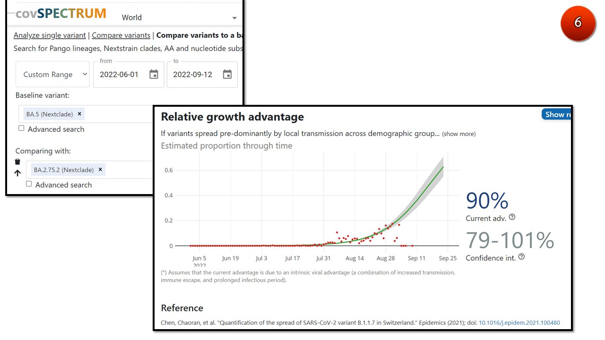Remove BA.5 (Nextclade) baseline chip
This screenshot has width=605, height=340.
click(79, 114)
